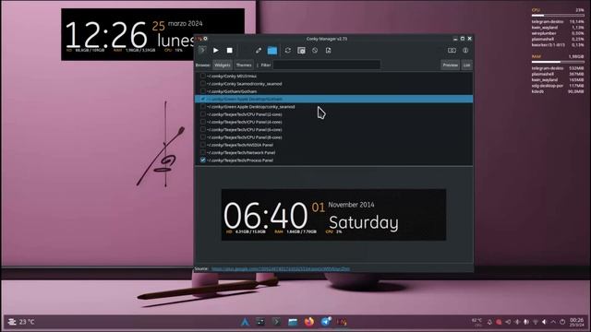Enable the CPU Panel (2-core) checkbox
591x332 pixels.
[x=203, y=114]
